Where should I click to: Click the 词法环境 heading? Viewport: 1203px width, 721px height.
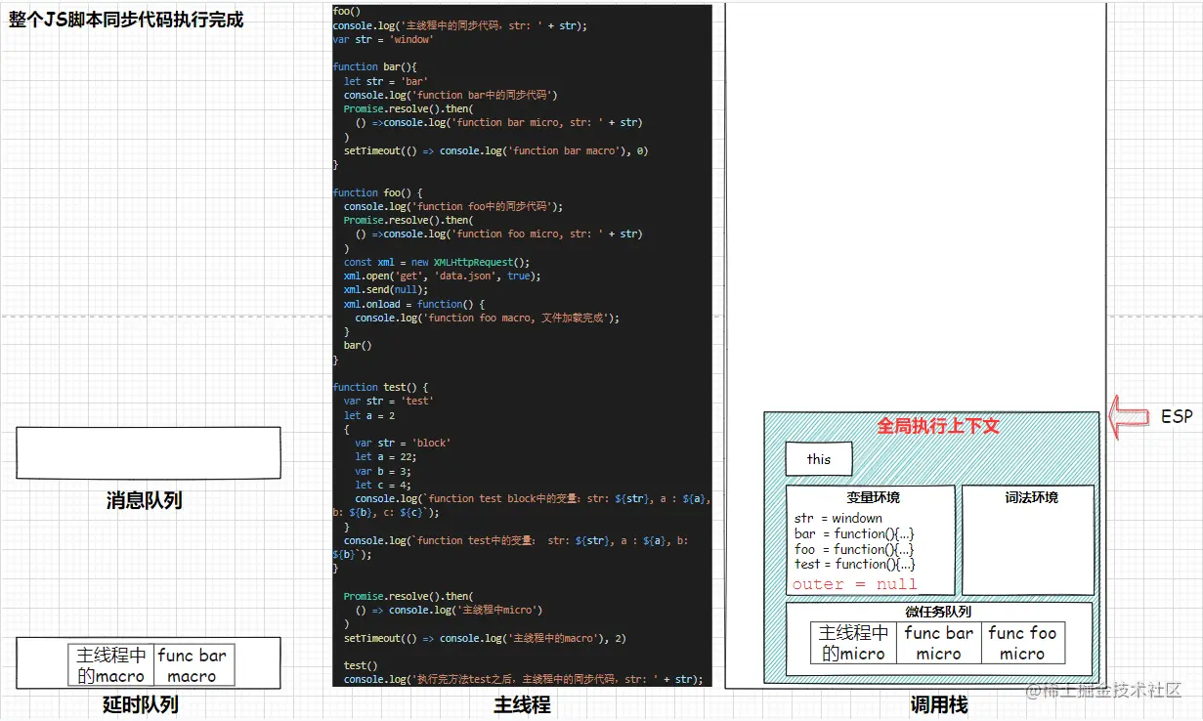point(1031,497)
